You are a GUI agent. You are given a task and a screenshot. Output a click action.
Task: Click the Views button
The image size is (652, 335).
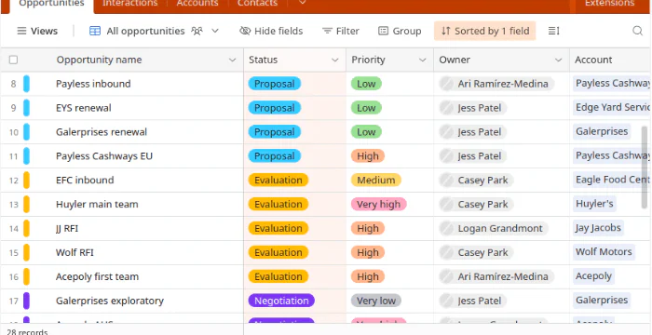click(37, 31)
